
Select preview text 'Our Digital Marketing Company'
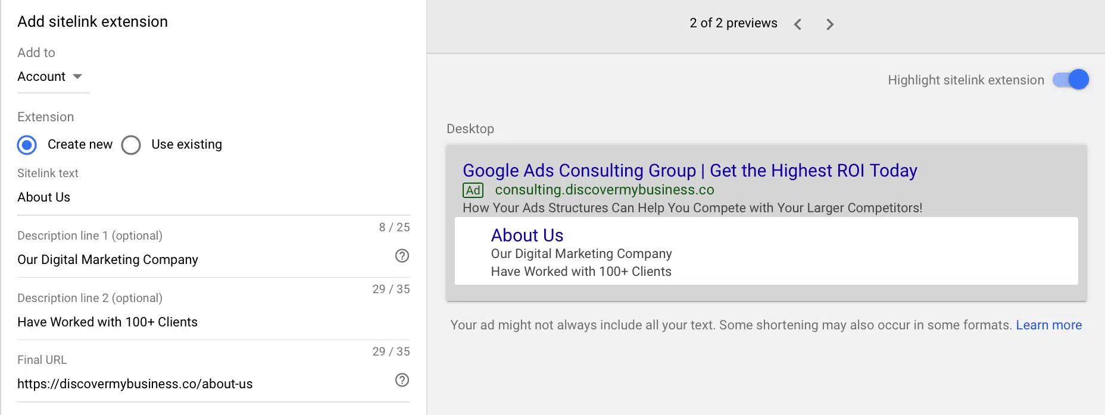[x=582, y=254]
